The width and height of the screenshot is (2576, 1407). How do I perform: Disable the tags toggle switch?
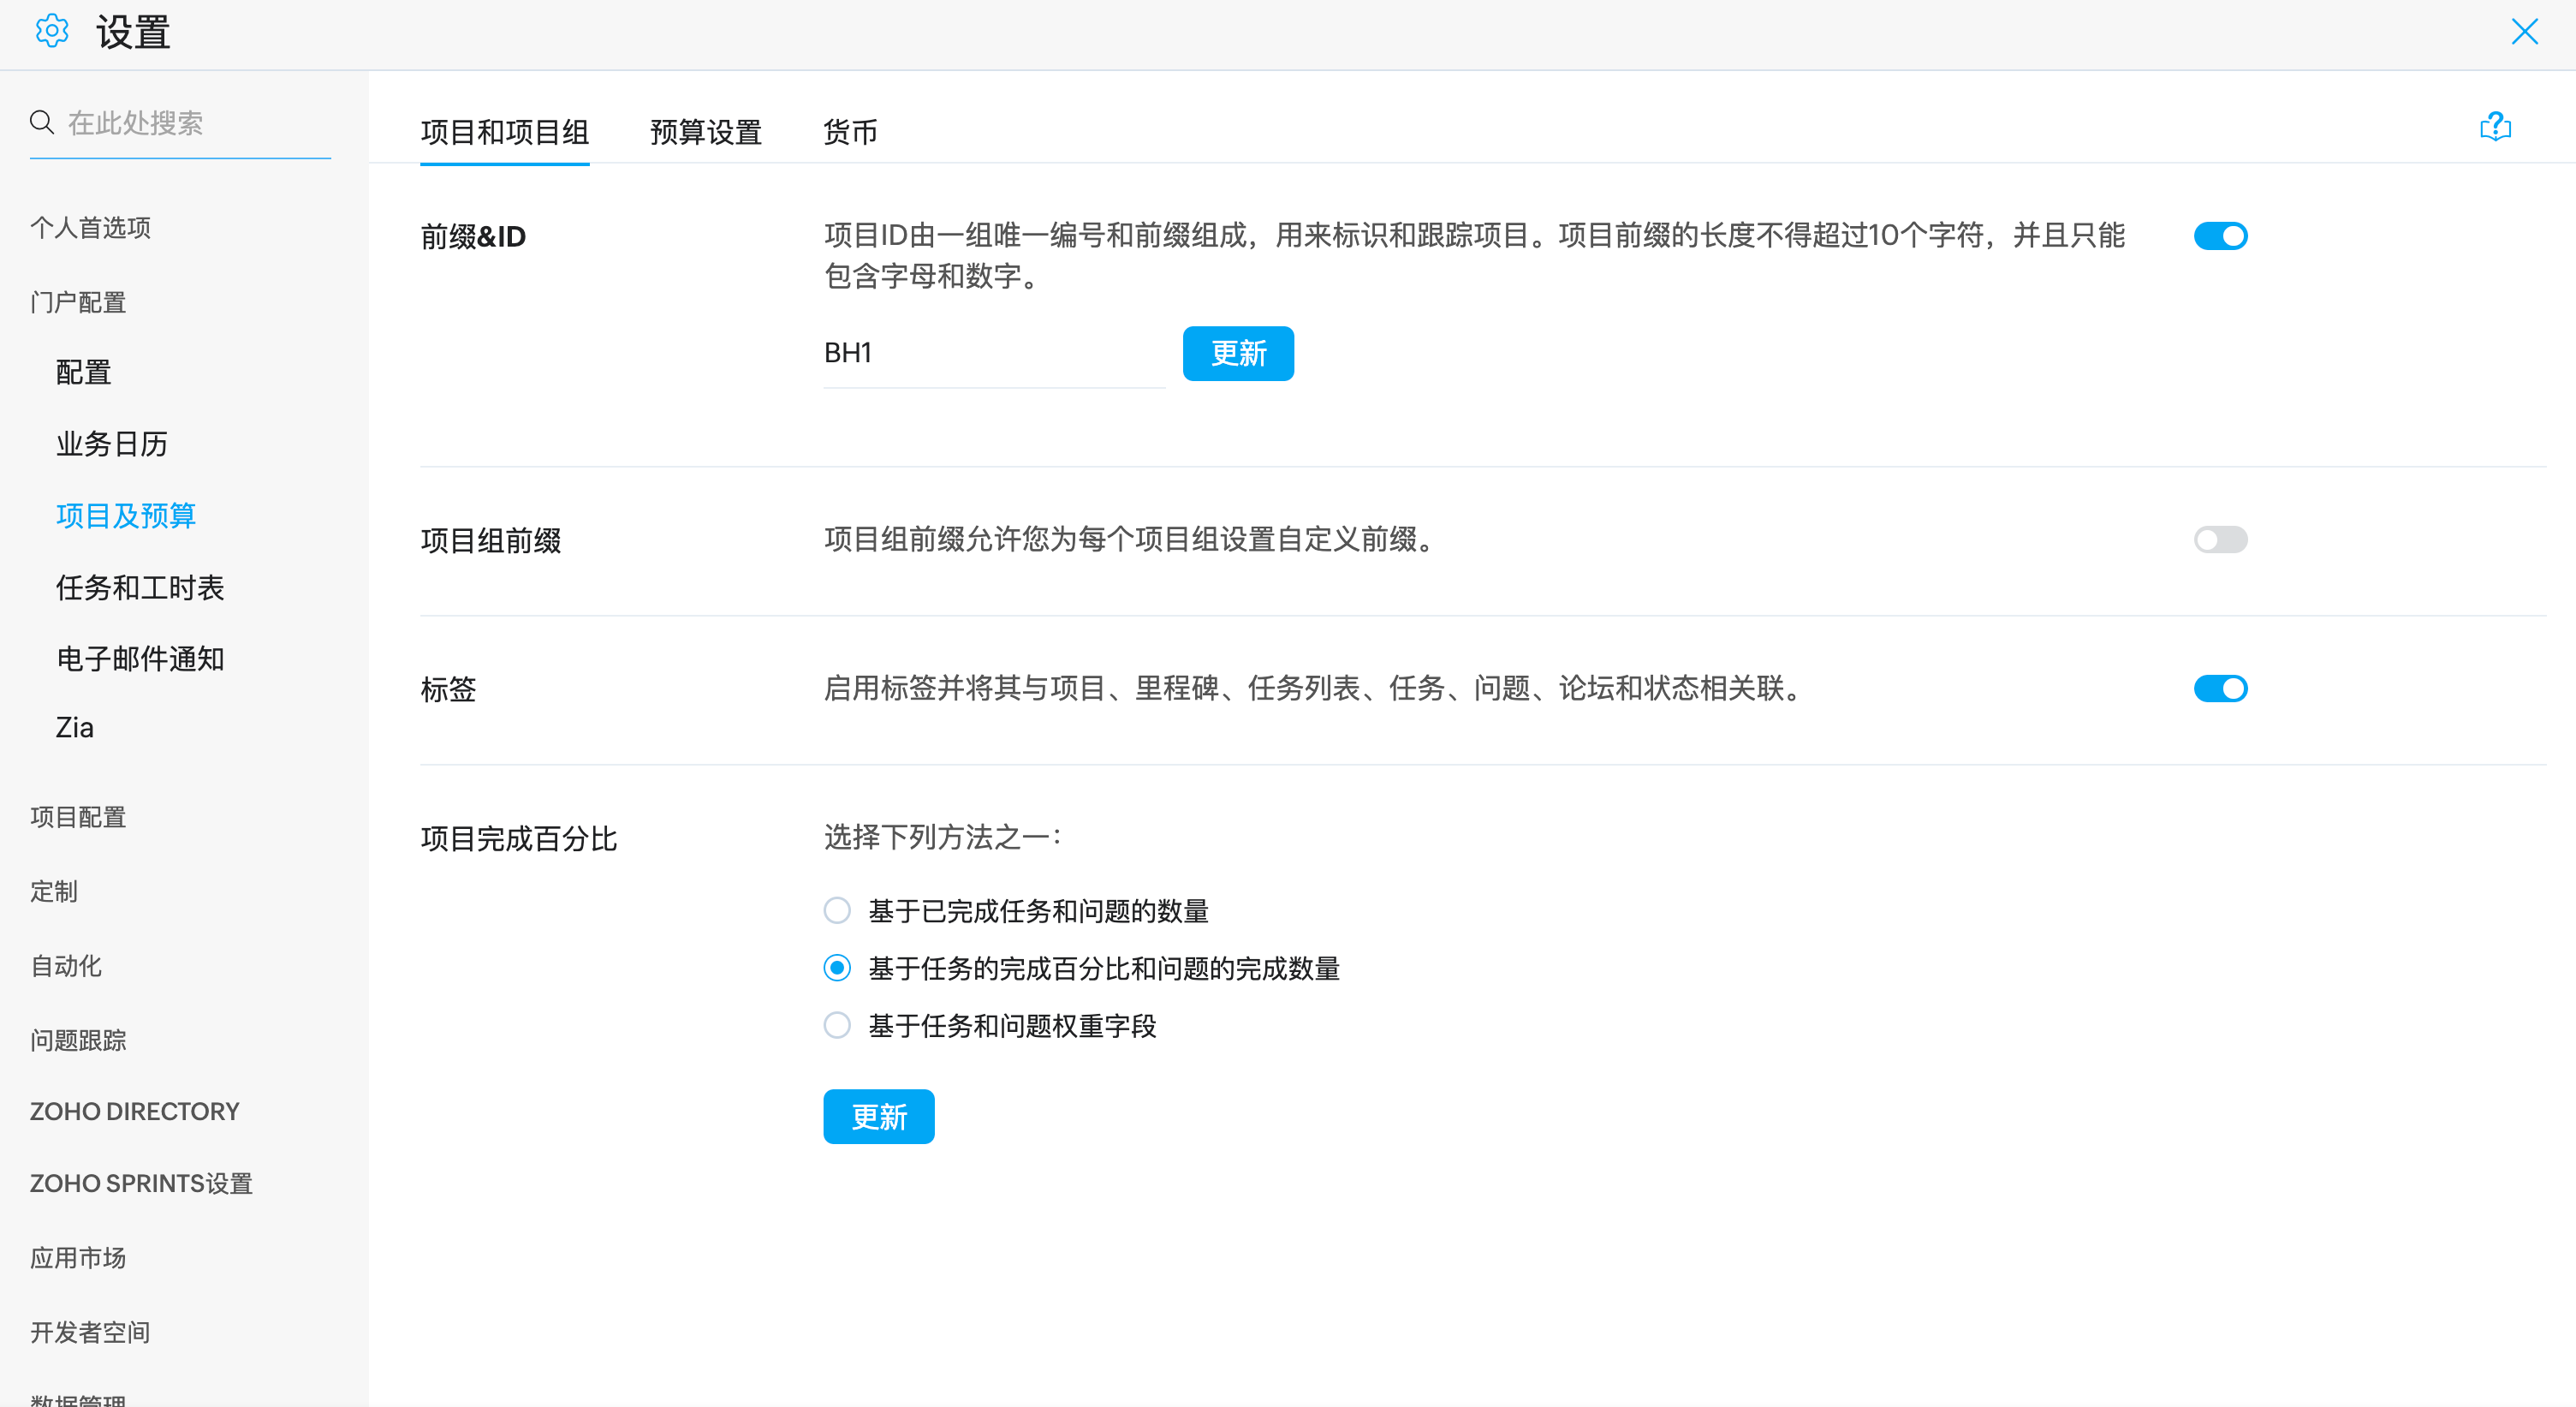(x=2220, y=689)
